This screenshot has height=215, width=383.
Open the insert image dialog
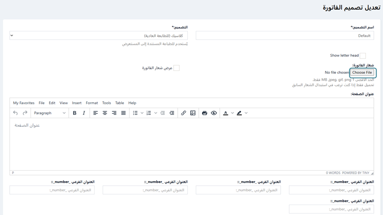193,113
